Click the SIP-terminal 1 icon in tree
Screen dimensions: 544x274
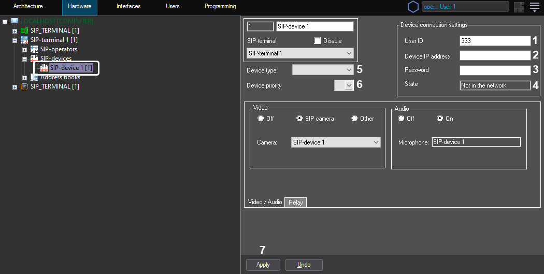pos(24,40)
